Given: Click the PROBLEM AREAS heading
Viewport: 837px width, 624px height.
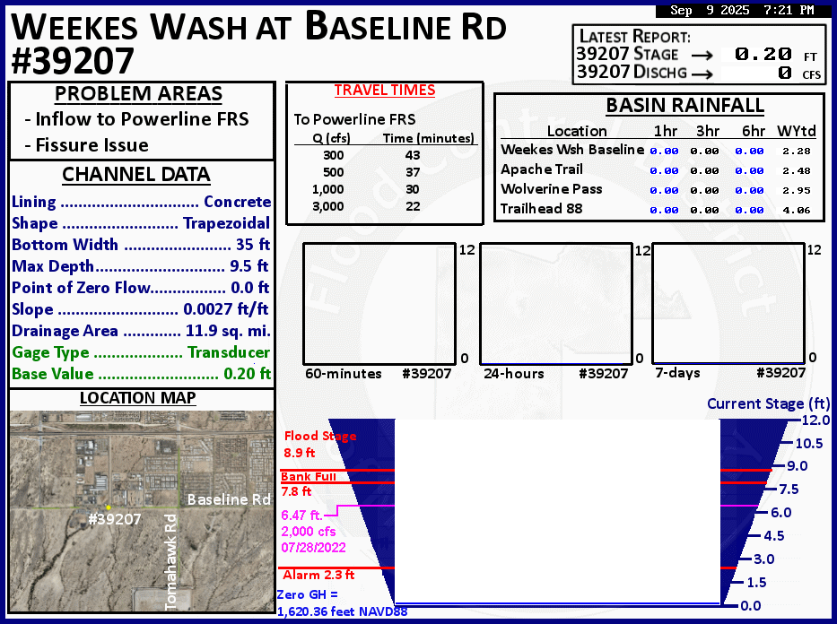Looking at the screenshot, I should 138,94.
